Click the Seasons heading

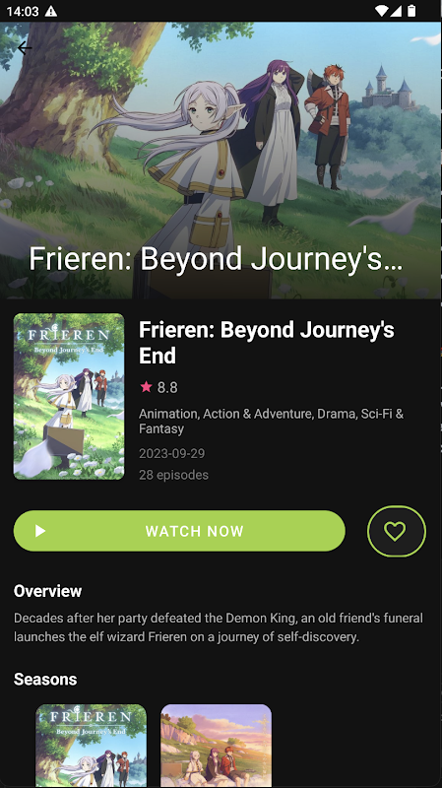pyautogui.click(x=45, y=680)
